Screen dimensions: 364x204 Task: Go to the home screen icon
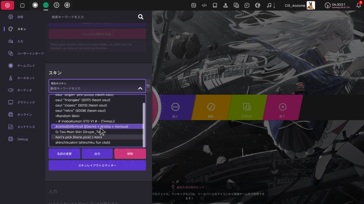(x=22, y=5)
